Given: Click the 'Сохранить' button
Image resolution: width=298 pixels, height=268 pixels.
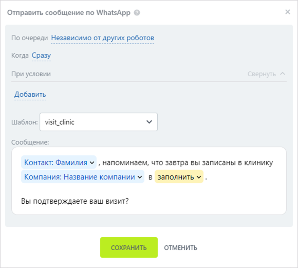Looking at the screenshot, I should pos(129,247).
